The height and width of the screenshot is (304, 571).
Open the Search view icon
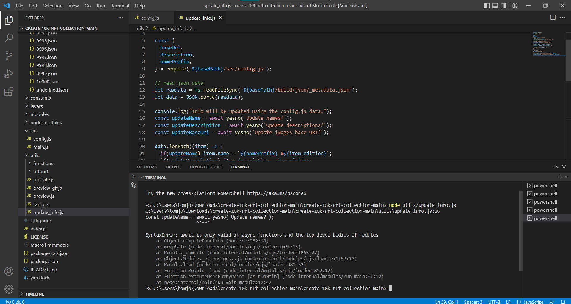(9, 38)
